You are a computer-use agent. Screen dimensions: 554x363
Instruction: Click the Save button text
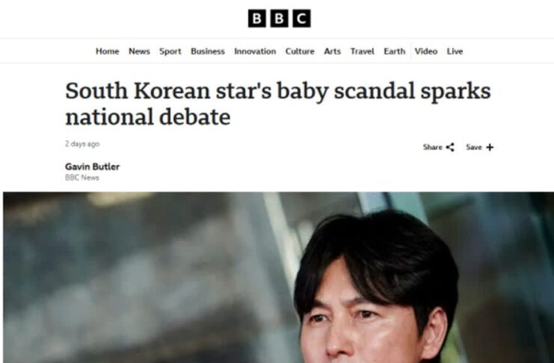coord(474,147)
